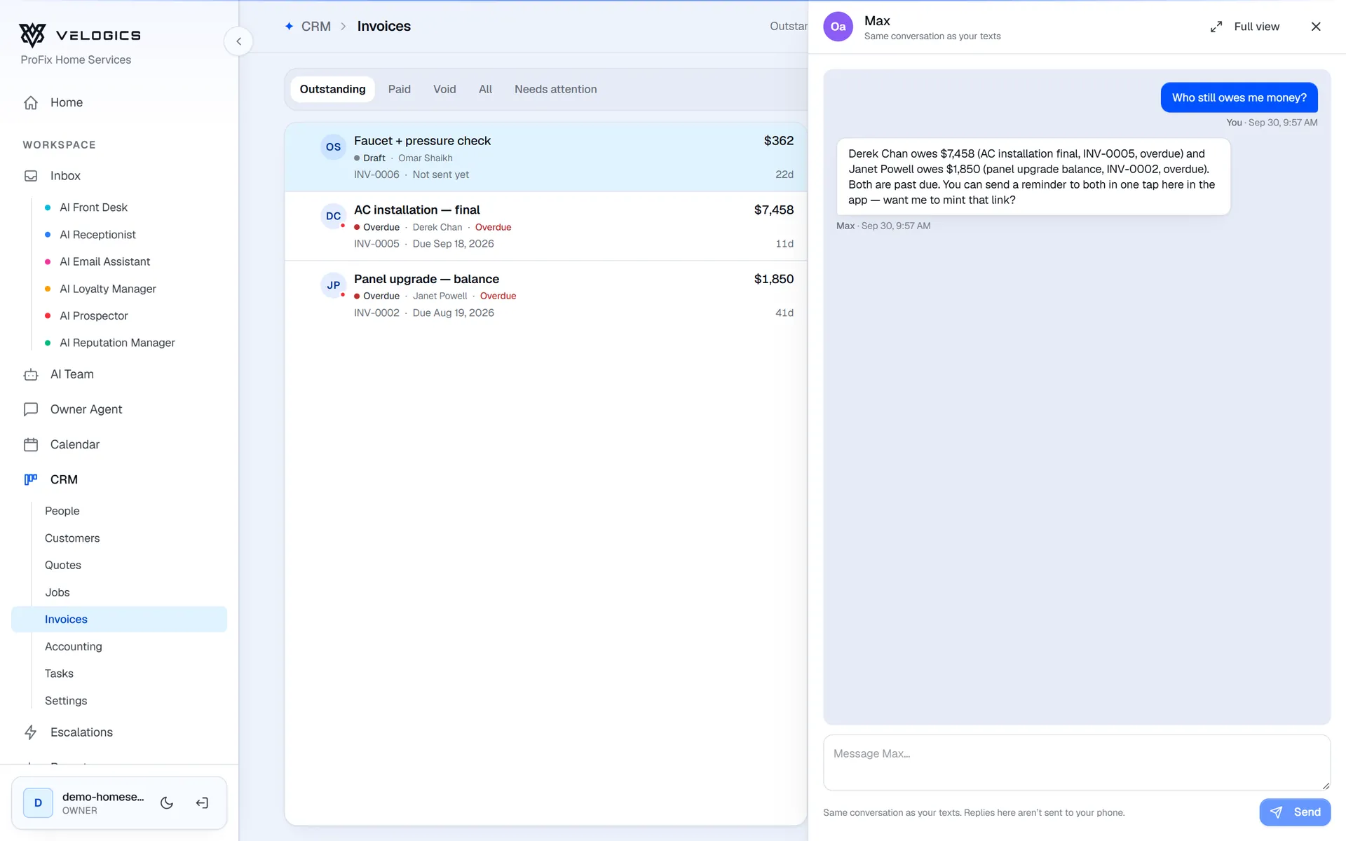Image resolution: width=1346 pixels, height=841 pixels.
Task: Click the Send button
Action: 1295,812
